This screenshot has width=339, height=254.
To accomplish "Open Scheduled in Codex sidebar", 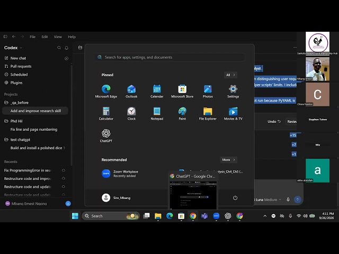I will pyautogui.click(x=19, y=75).
